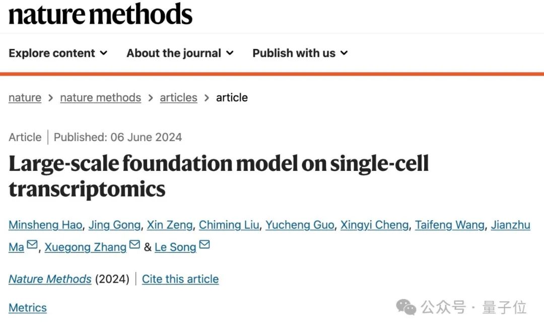Image resolution: width=544 pixels, height=329 pixels.
Task: Click the italic Nature Methods journal link
Action: tap(50, 279)
